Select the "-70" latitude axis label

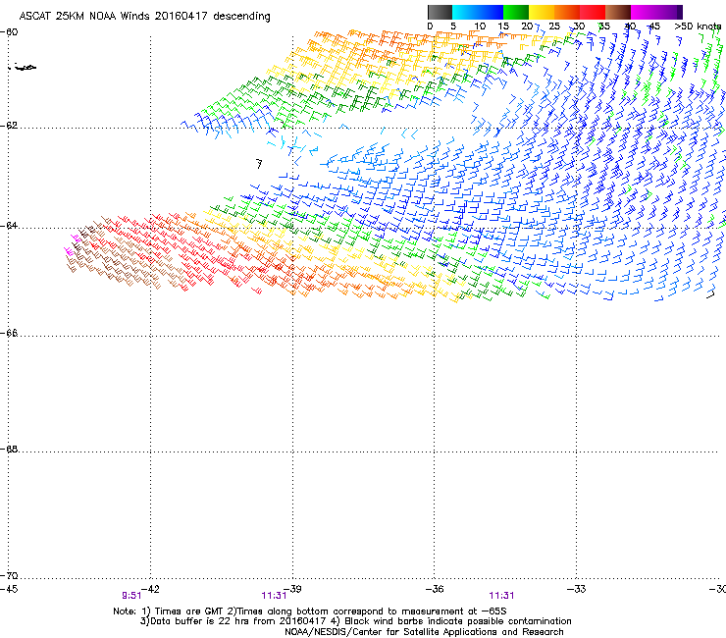pos(9,575)
